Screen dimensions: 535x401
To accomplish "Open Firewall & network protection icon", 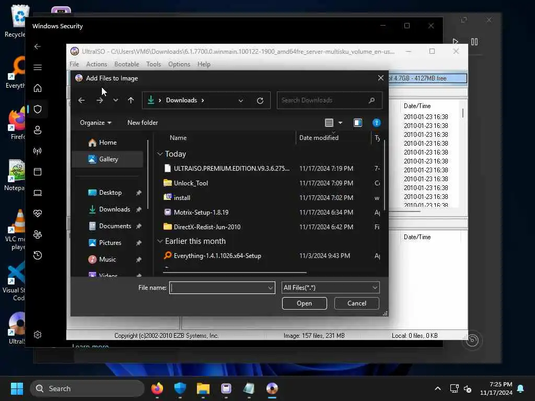I will (38, 151).
